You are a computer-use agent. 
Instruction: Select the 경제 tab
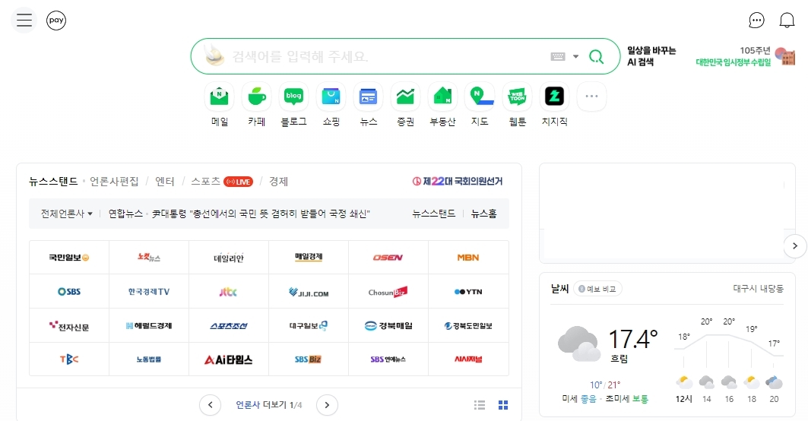(x=278, y=182)
